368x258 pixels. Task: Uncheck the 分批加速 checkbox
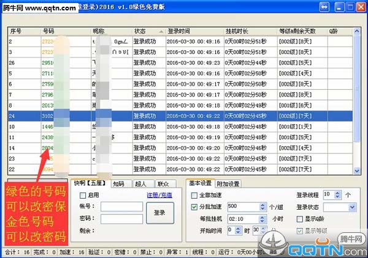click(x=194, y=207)
